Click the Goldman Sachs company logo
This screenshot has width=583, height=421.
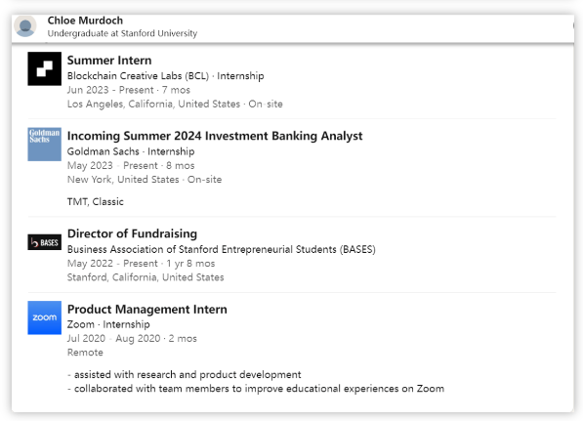(x=45, y=145)
